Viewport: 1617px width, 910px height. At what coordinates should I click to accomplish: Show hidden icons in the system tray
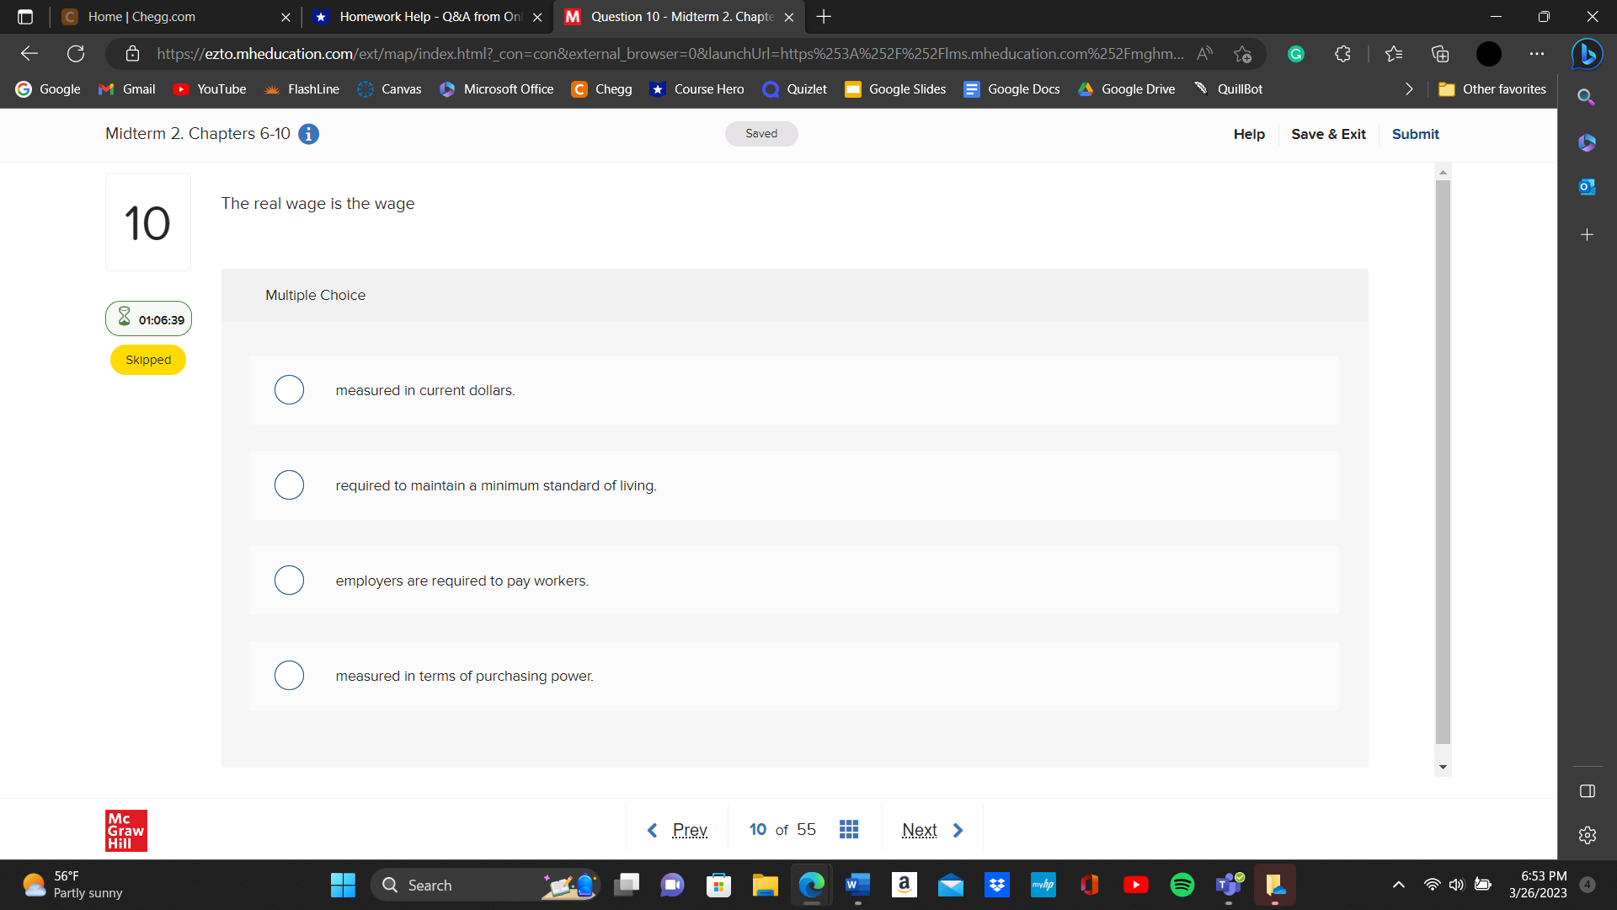pyautogui.click(x=1399, y=885)
